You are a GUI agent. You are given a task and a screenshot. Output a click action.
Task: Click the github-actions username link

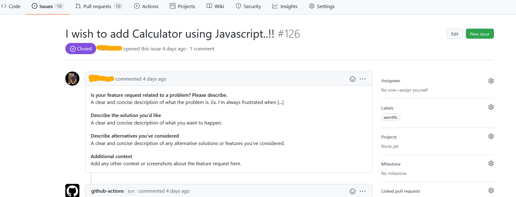(107, 191)
